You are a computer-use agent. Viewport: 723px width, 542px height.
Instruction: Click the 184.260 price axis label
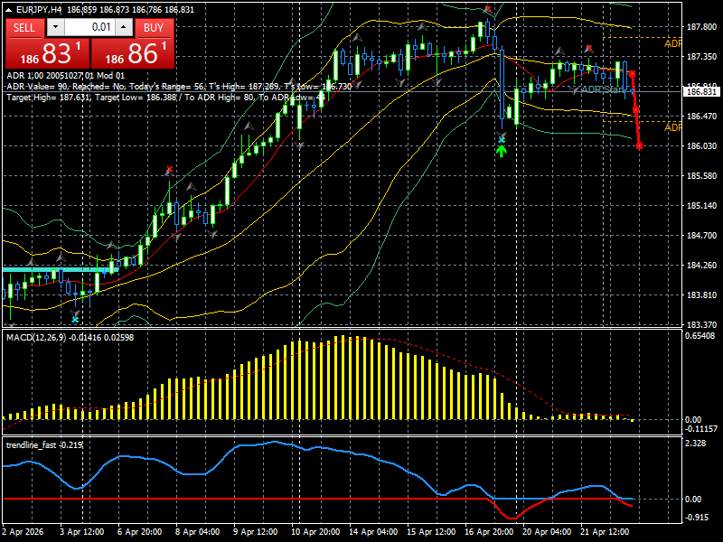[x=702, y=265]
